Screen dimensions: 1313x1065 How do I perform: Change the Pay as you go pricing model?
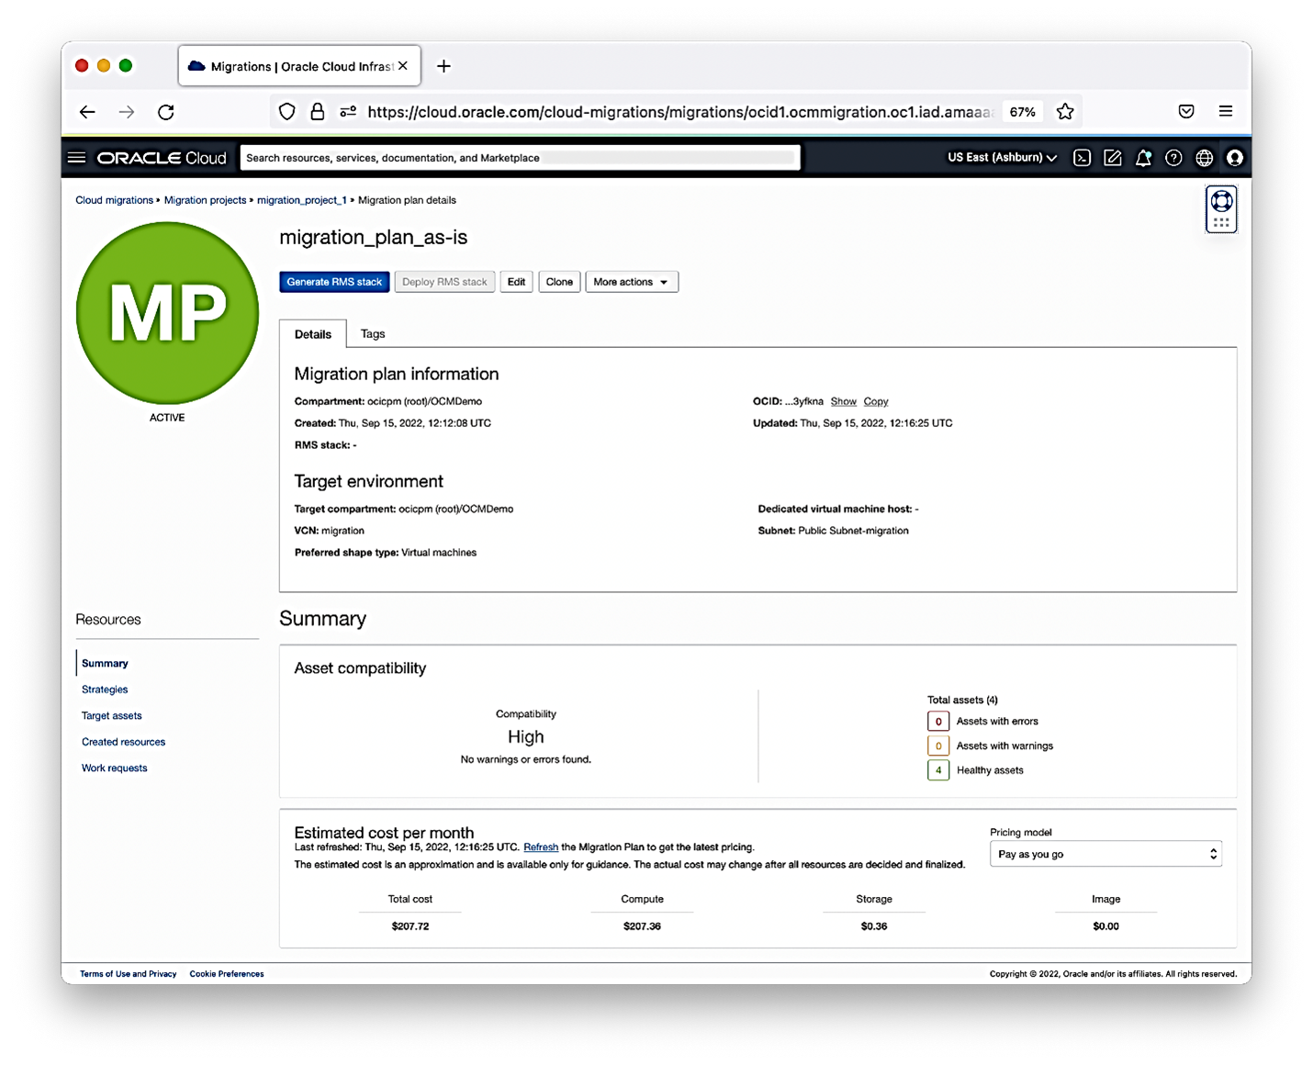(1105, 854)
